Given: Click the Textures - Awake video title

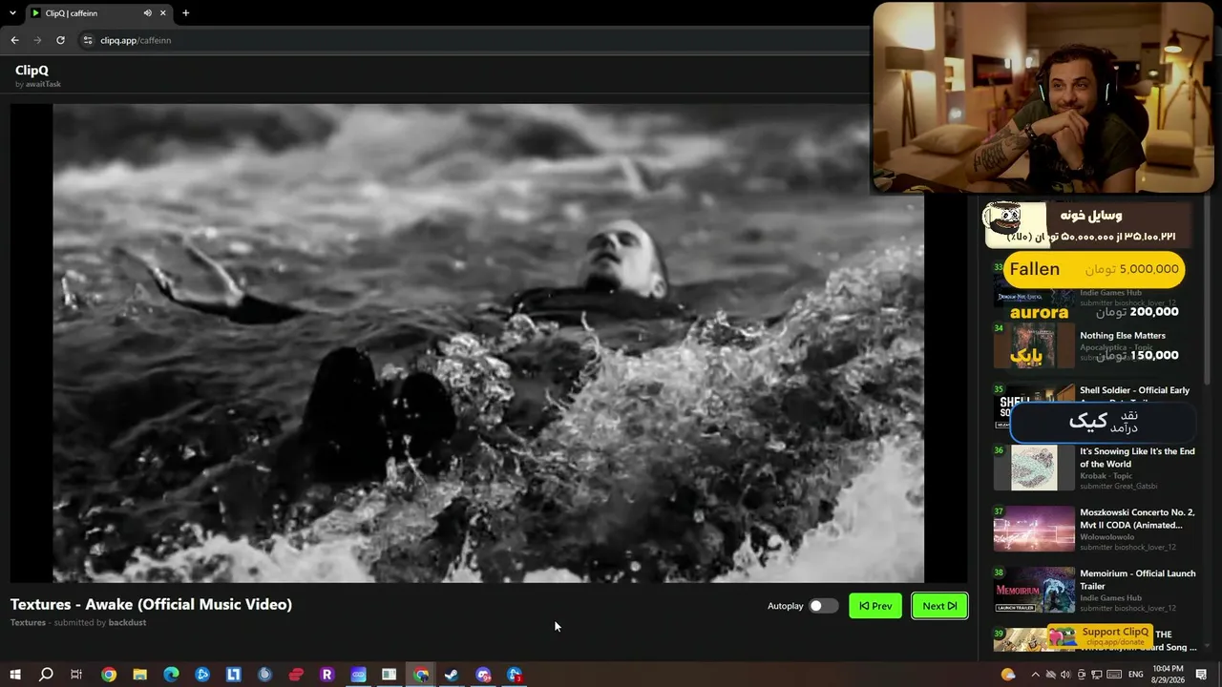Looking at the screenshot, I should pyautogui.click(x=151, y=604).
